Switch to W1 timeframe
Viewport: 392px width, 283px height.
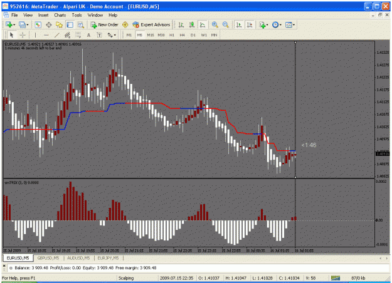[x=204, y=35]
